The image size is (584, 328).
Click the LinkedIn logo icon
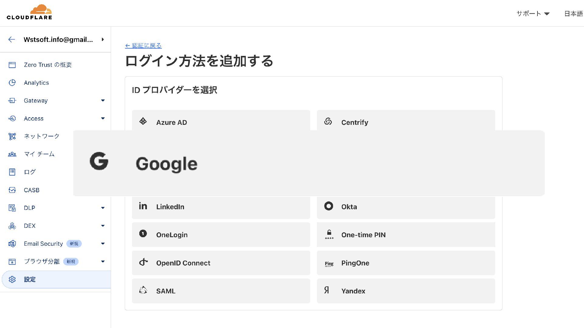point(143,206)
